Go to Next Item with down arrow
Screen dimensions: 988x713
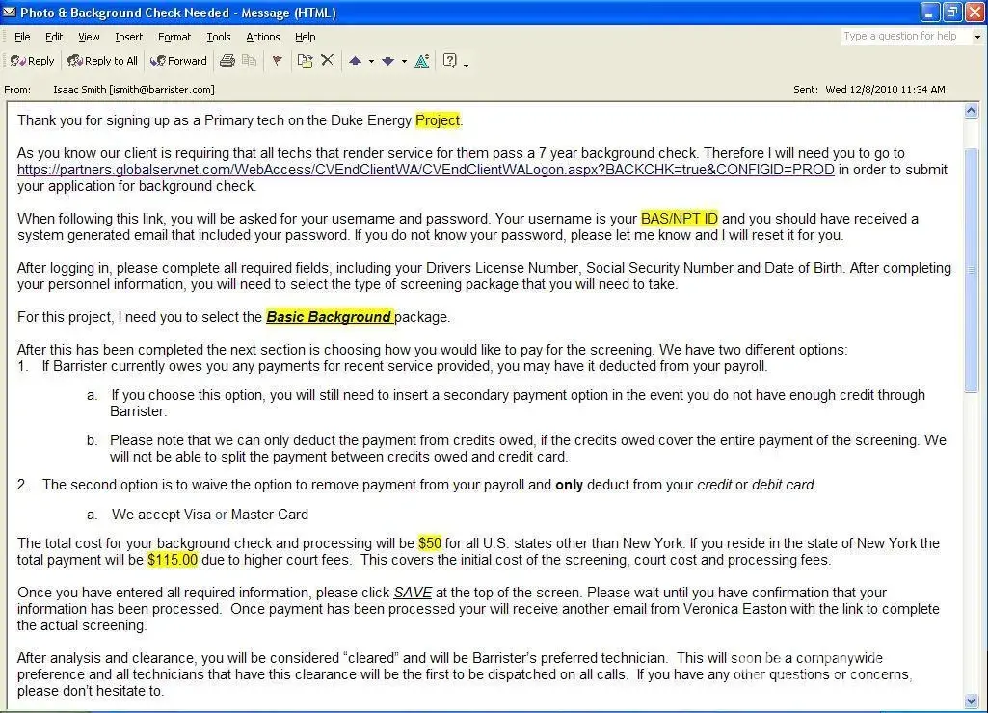pos(387,61)
